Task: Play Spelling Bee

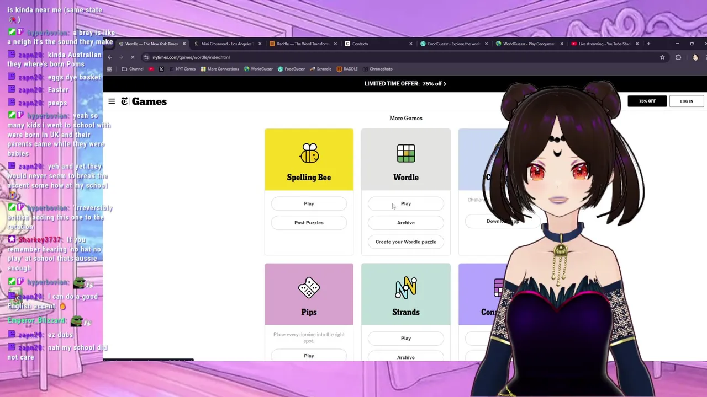Action: click(x=309, y=204)
